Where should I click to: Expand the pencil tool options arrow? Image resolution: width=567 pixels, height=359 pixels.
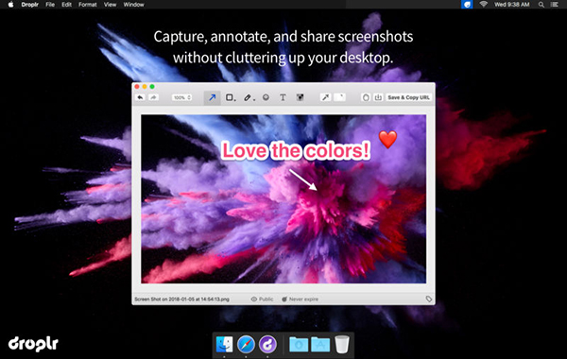254,100
